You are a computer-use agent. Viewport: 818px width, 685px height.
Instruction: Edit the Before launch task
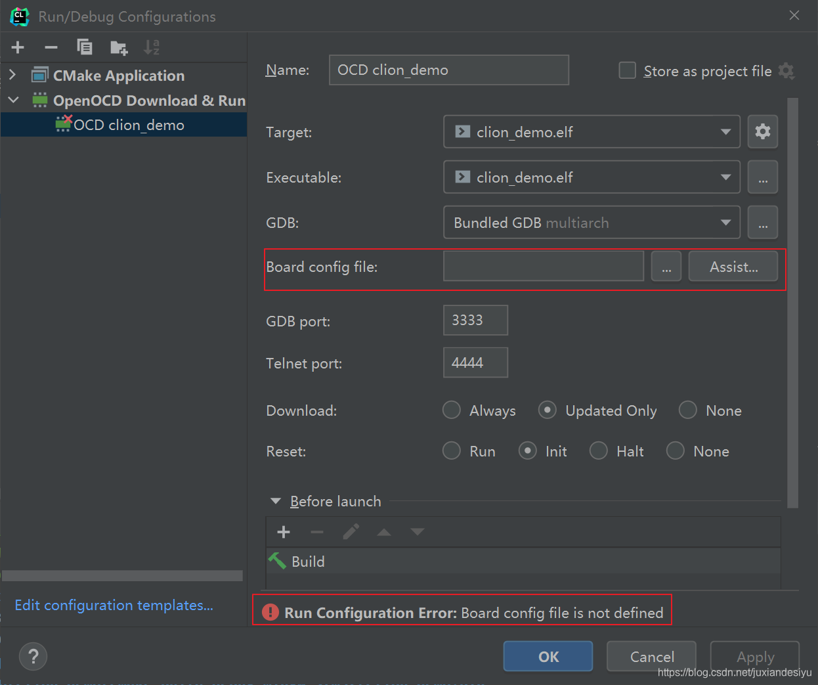click(351, 532)
